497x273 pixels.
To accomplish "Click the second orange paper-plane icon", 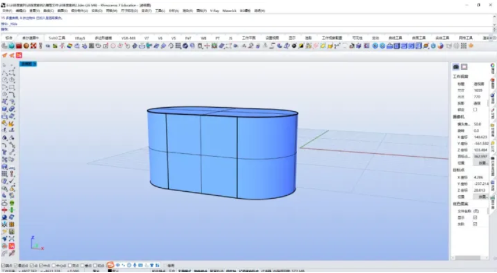I will pos(12,55).
